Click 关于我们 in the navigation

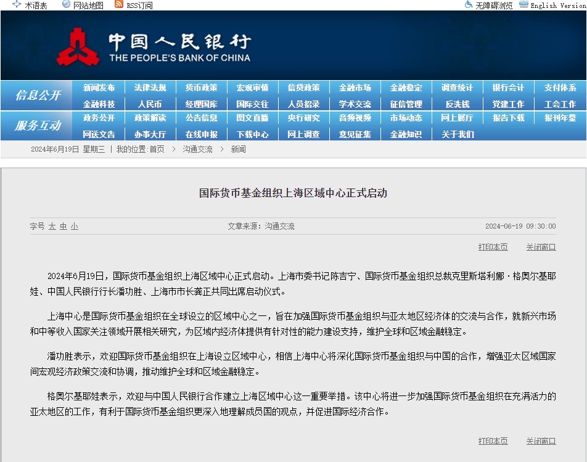(x=457, y=134)
